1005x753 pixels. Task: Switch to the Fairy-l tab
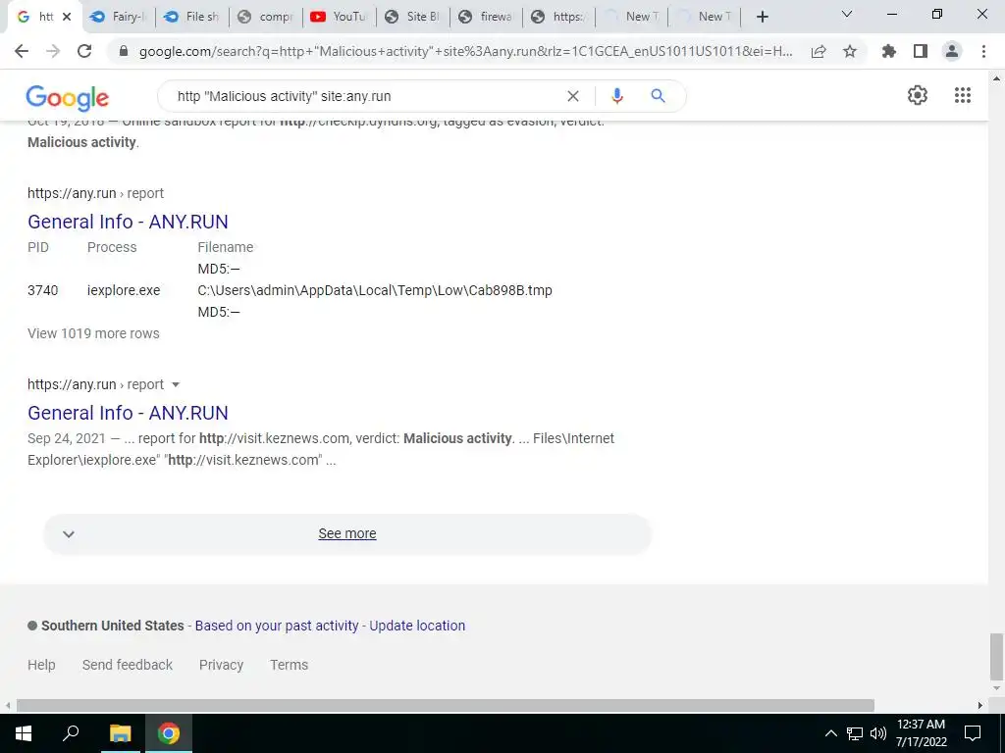tap(119, 17)
